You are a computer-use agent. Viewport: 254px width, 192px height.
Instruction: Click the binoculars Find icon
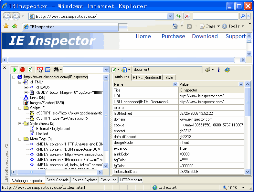click(x=56, y=69)
